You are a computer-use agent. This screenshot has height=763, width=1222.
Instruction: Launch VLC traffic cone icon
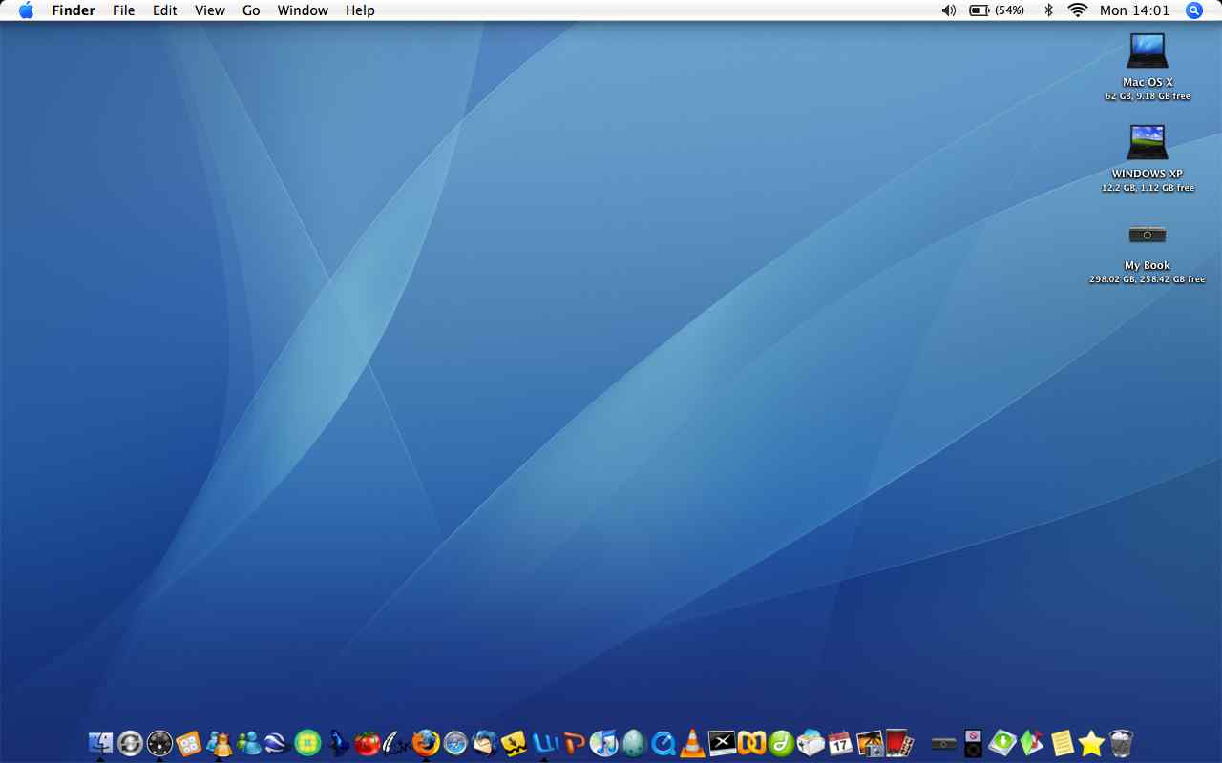692,743
